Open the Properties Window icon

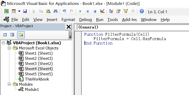pyautogui.click(x=118, y=11)
